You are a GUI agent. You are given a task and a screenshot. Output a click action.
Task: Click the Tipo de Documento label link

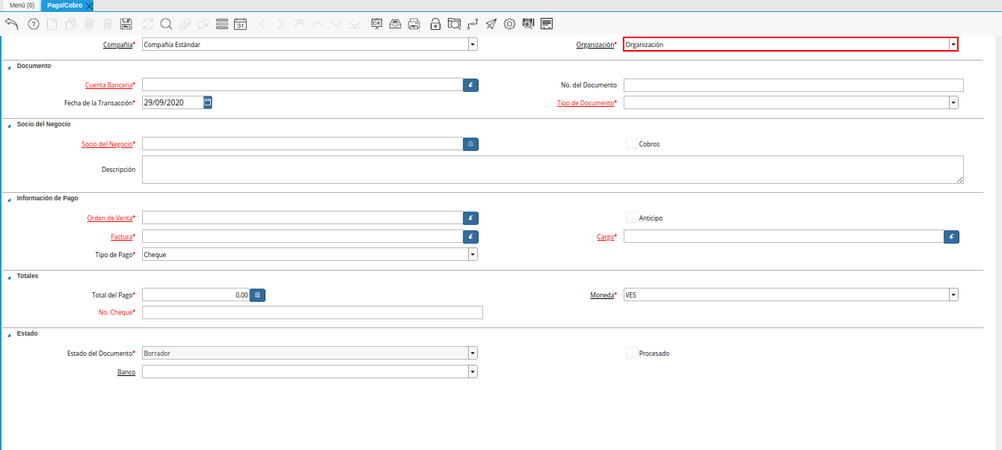click(585, 102)
